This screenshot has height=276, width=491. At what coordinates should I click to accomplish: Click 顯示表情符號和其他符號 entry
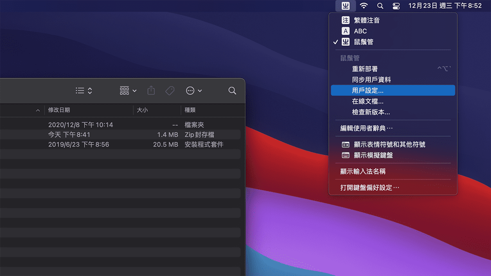point(389,144)
